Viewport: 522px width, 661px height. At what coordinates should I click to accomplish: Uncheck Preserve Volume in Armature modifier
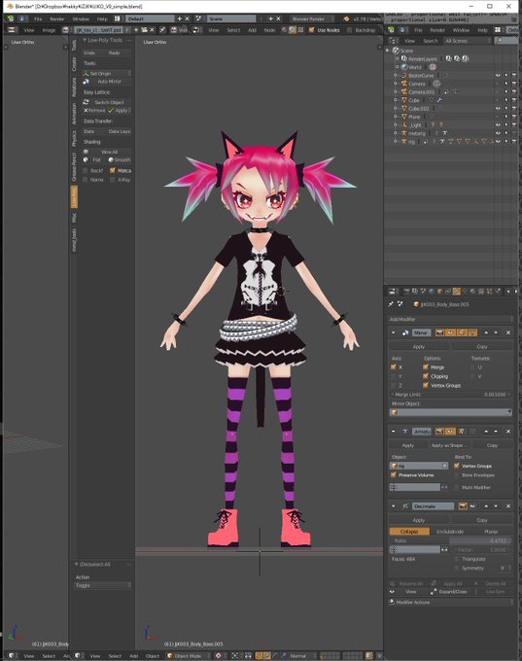(x=394, y=475)
